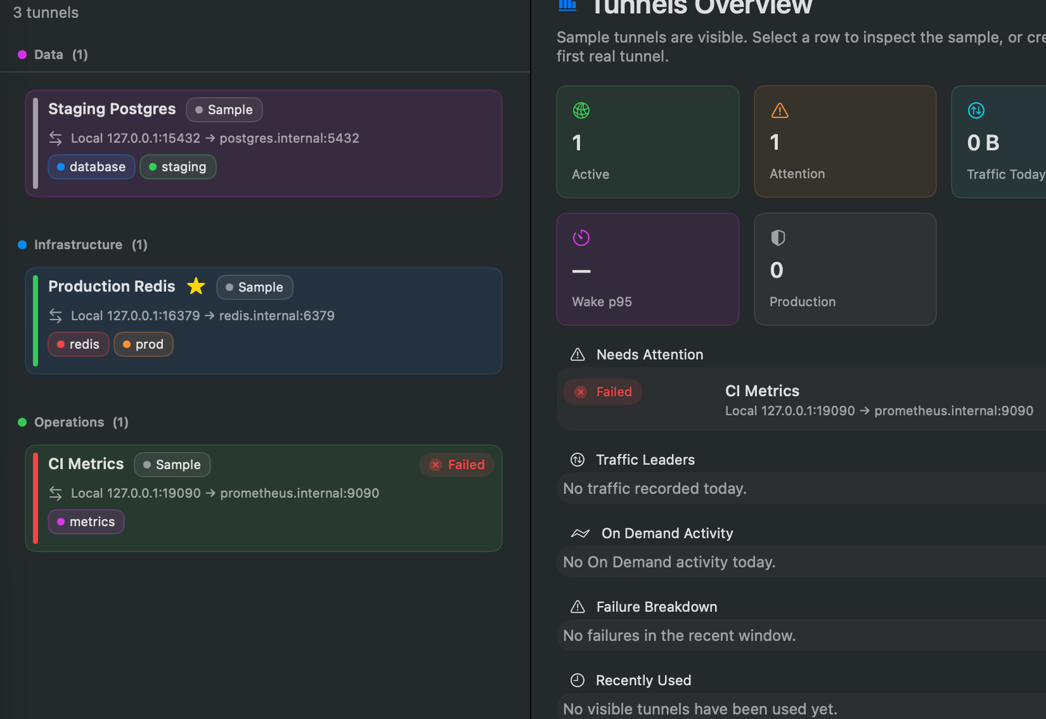The height and width of the screenshot is (719, 1046).
Task: Click the Traffic Today stat card
Action: tap(999, 142)
